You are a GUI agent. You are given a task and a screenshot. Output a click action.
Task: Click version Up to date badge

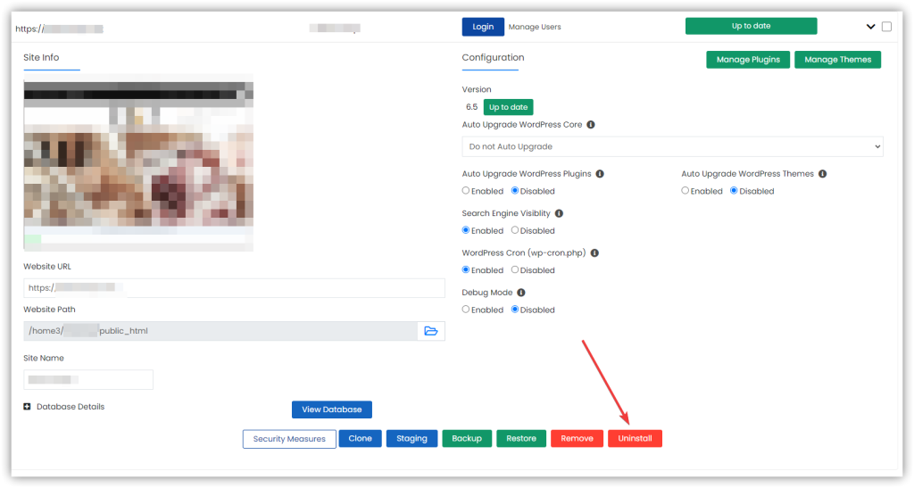[508, 107]
